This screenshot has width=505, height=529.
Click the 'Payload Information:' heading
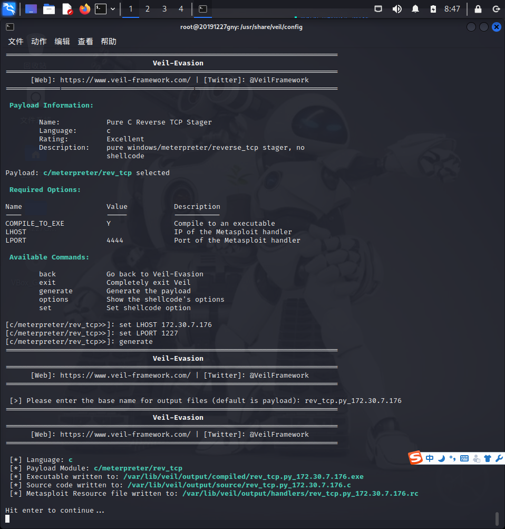click(x=51, y=105)
